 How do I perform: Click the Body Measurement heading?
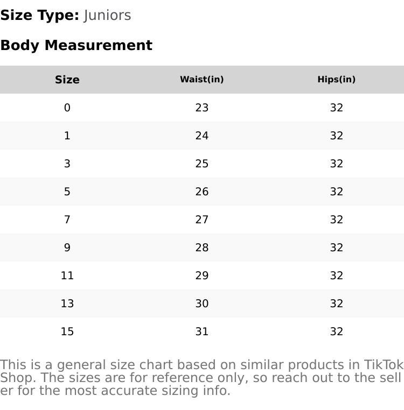click(x=76, y=45)
